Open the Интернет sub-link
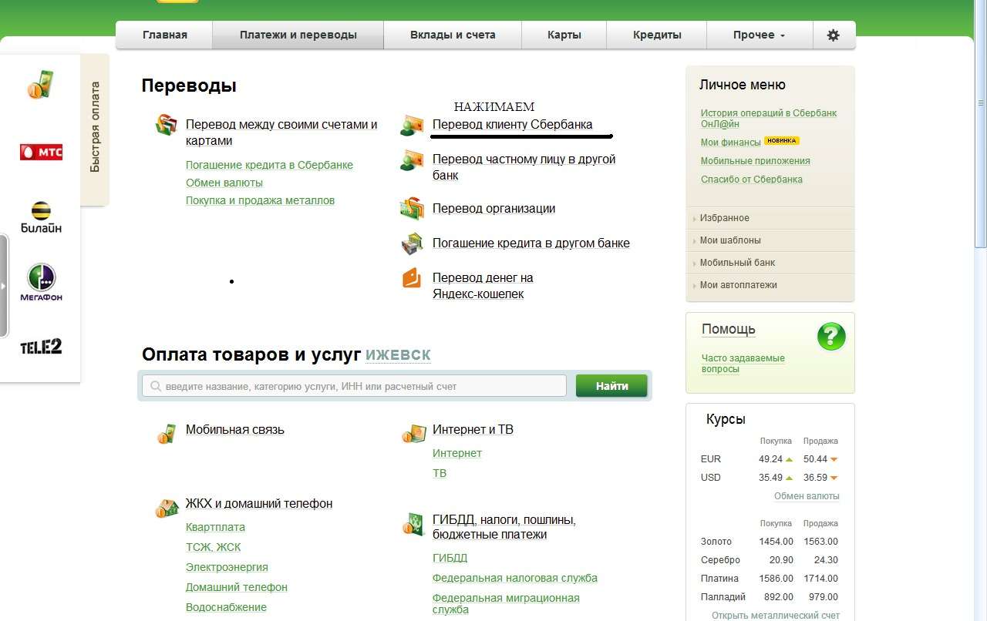Screen dimensions: 987x621 pos(457,453)
